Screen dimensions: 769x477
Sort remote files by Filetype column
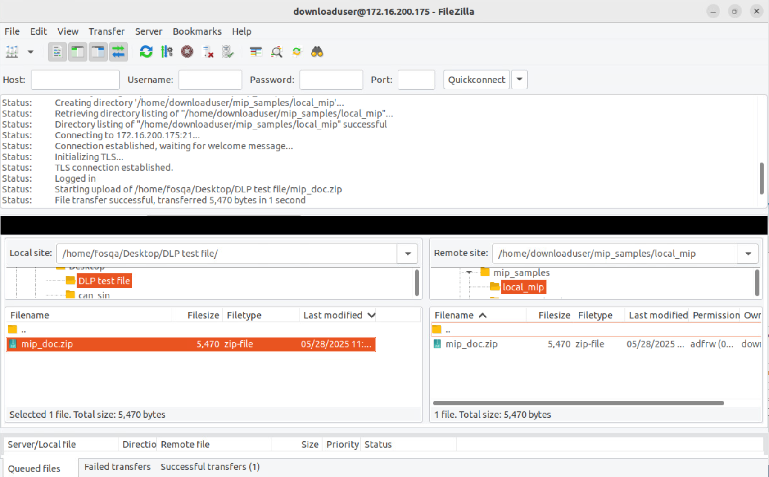pyautogui.click(x=599, y=315)
